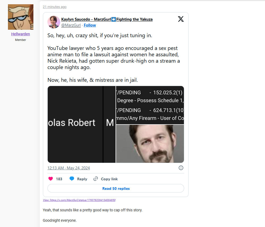Open the '21 minutes ago' post timestamp
Screen dimensions: 265x227
(55, 7)
